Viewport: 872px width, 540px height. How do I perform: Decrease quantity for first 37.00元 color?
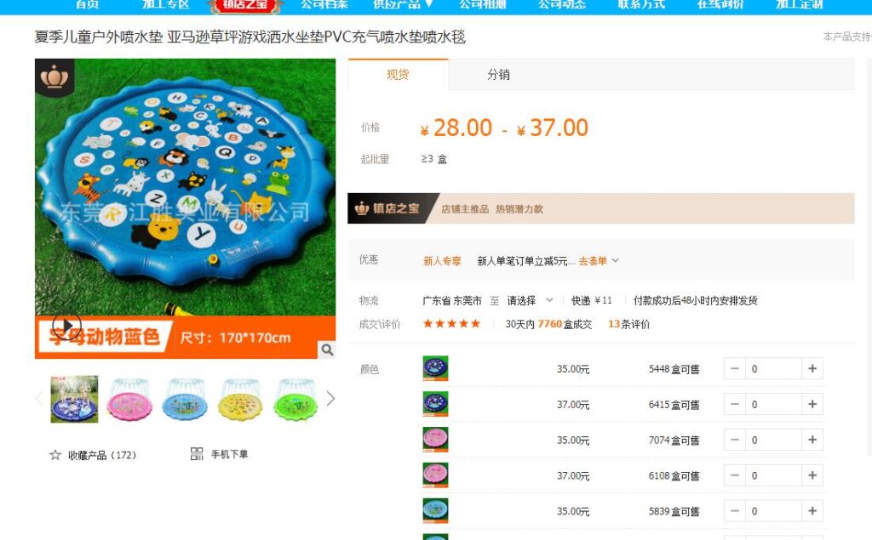coord(735,405)
